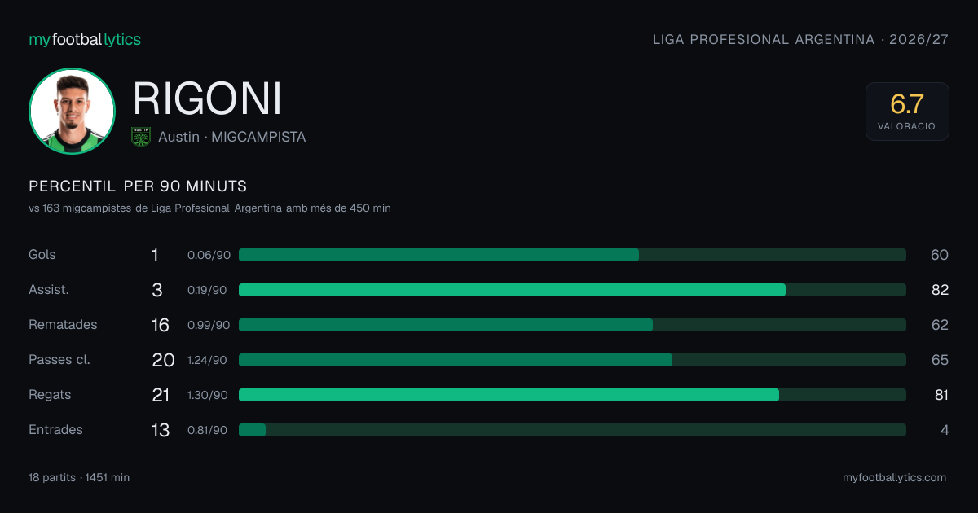Click the Assist. percentile bar

pyautogui.click(x=572, y=290)
